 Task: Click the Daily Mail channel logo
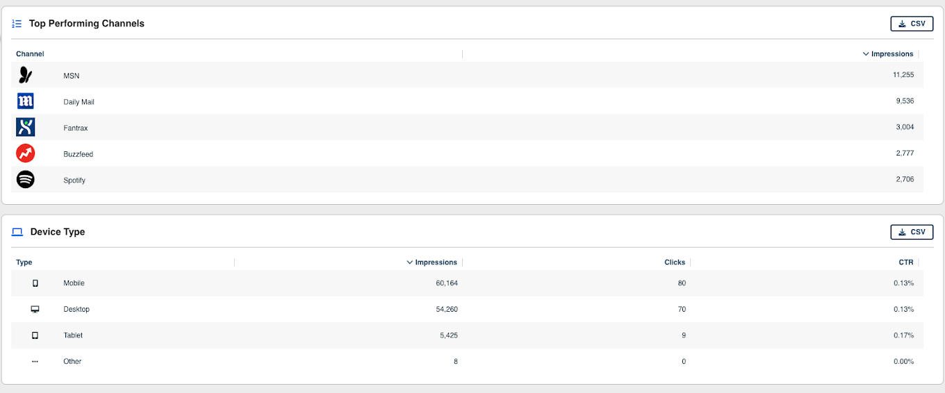point(25,101)
